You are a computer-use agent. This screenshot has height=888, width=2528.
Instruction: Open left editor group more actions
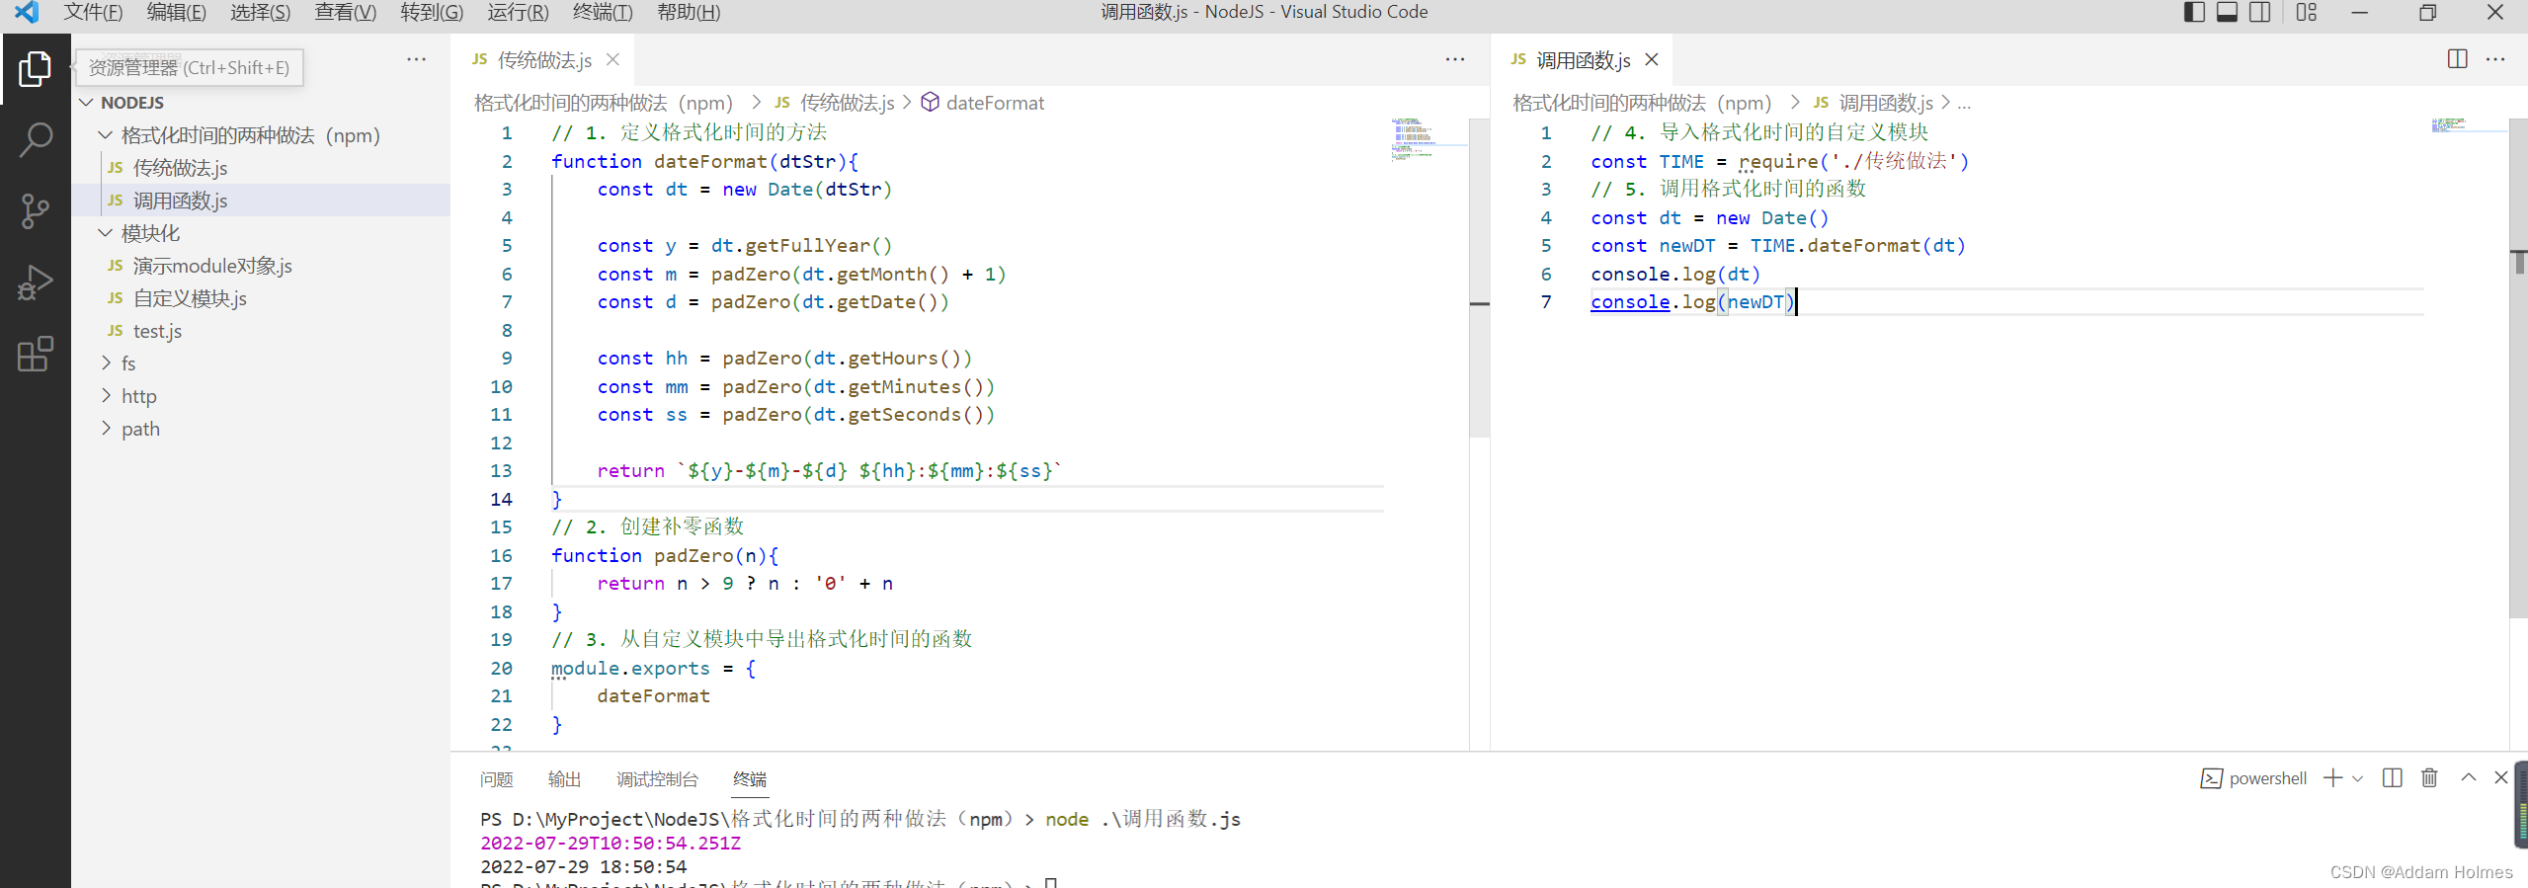click(x=1455, y=60)
